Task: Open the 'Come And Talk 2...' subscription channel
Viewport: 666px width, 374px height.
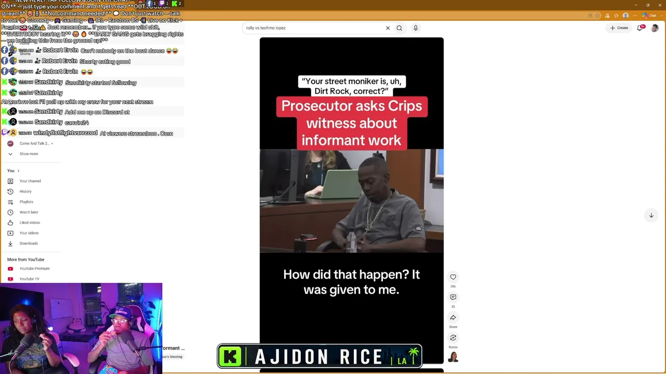Action: [x=34, y=143]
